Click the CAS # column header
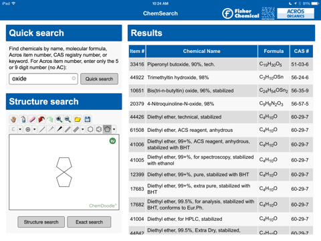The height and width of the screenshot is (241, 321). point(302,52)
